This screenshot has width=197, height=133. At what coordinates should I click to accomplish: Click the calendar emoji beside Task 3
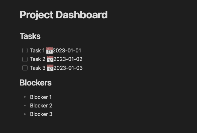click(50, 68)
